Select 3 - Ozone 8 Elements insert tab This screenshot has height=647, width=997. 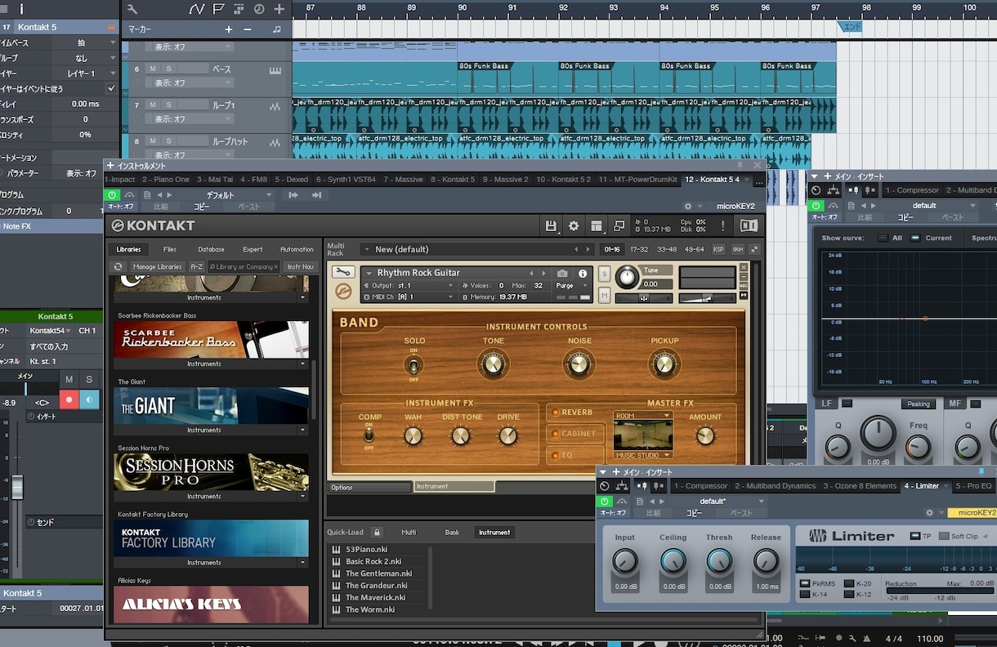click(x=860, y=486)
